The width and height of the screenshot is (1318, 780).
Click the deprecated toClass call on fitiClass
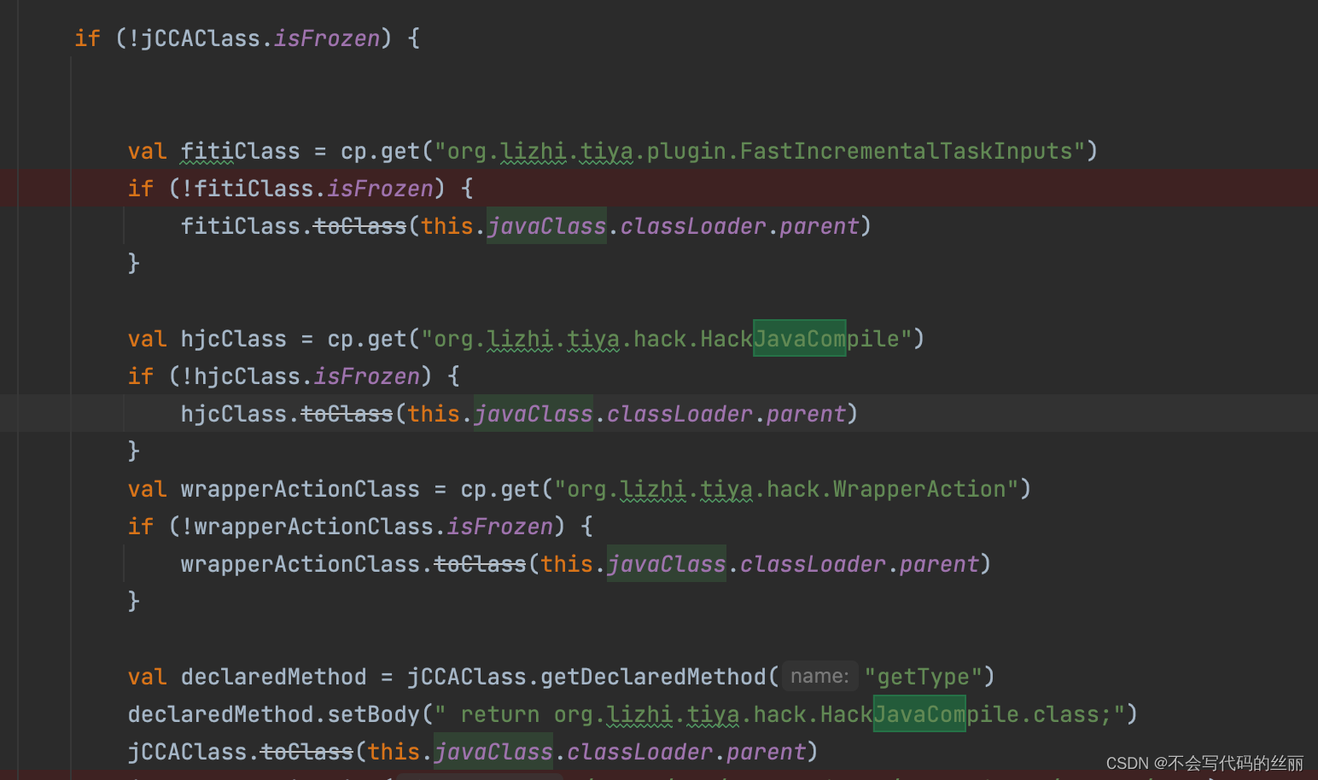pyautogui.click(x=360, y=226)
